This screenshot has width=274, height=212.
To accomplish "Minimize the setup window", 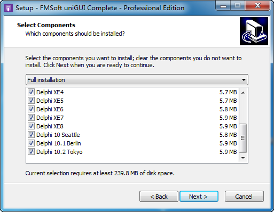I will (223, 6).
